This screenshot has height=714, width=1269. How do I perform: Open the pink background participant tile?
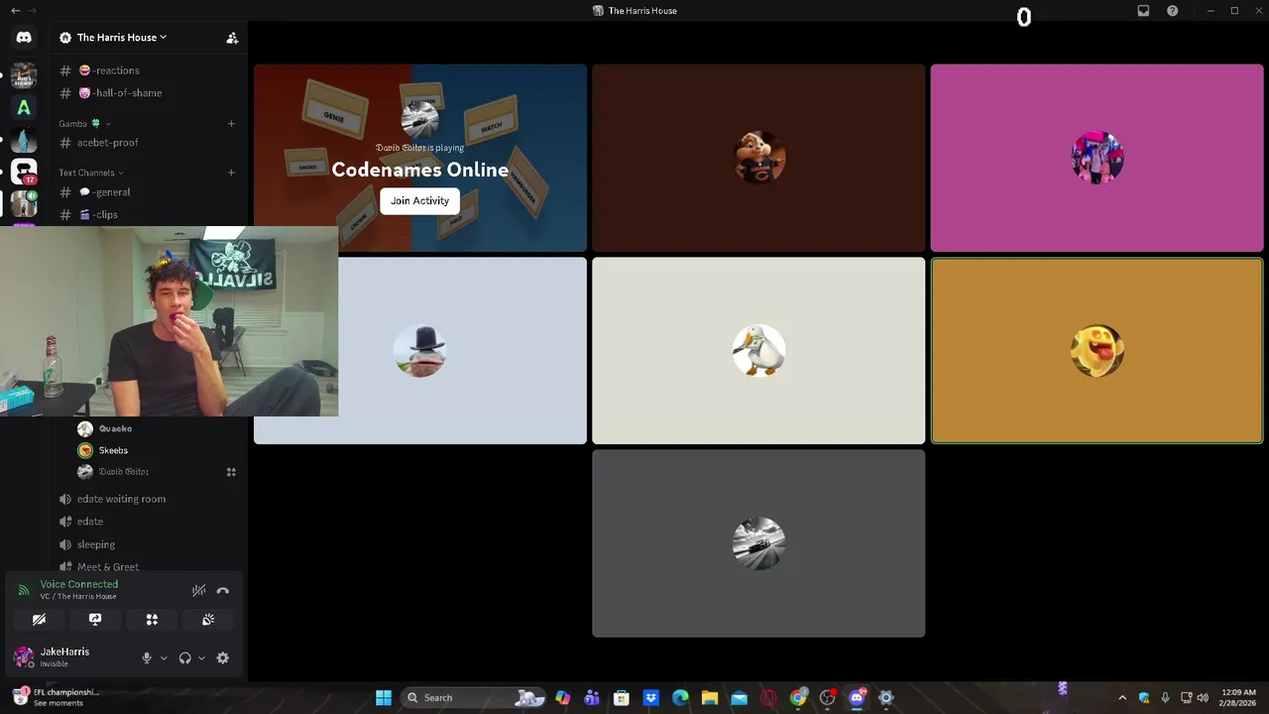(x=1096, y=158)
